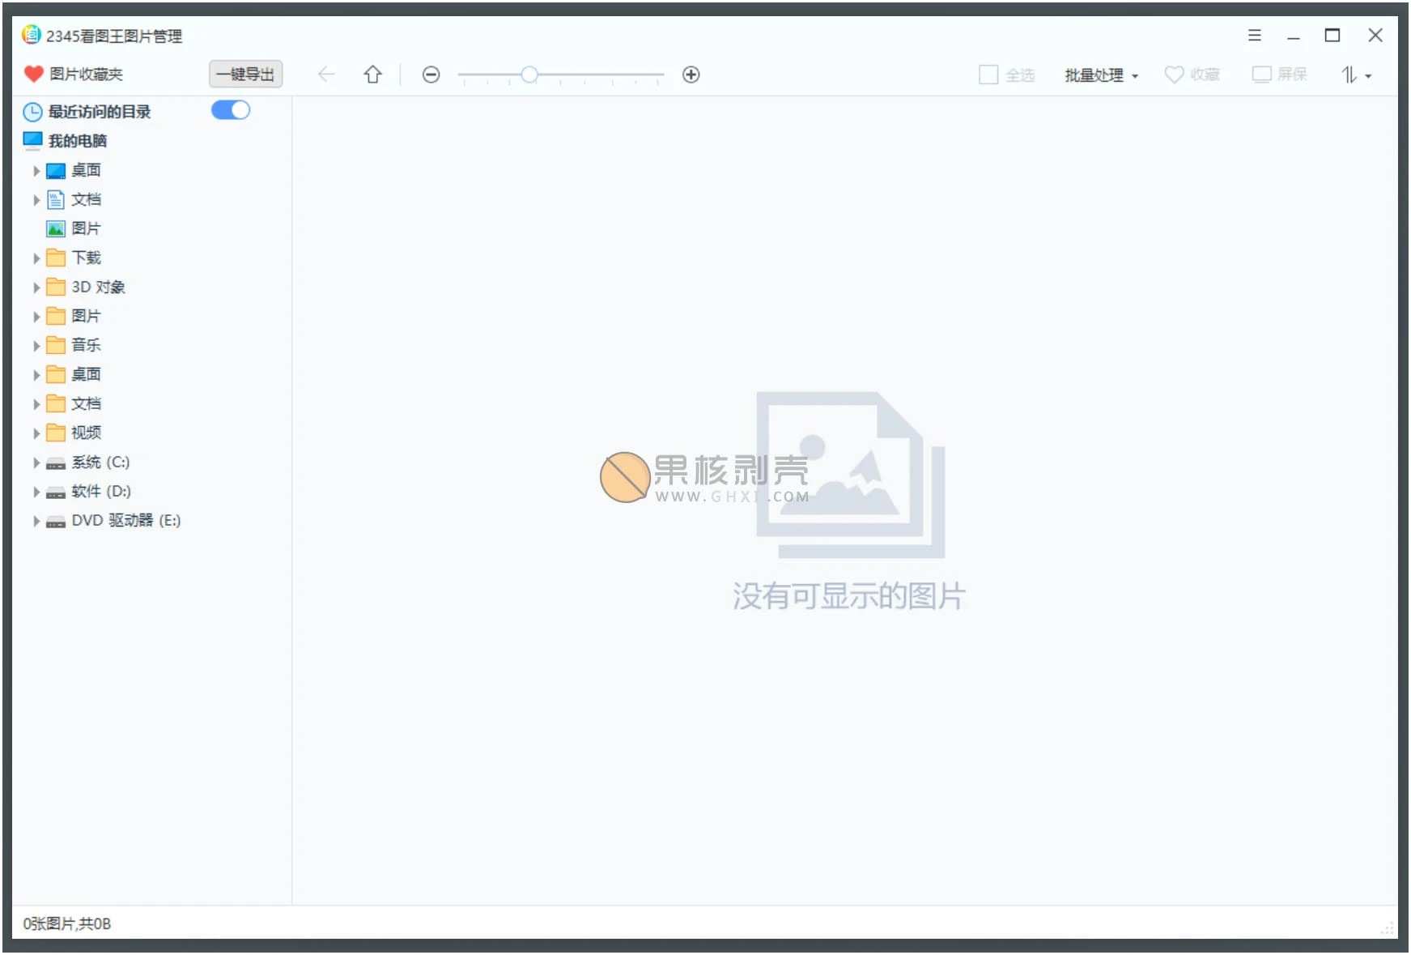Click the 收藏 heart icon in toolbar
The height and width of the screenshot is (955, 1411).
click(1174, 75)
